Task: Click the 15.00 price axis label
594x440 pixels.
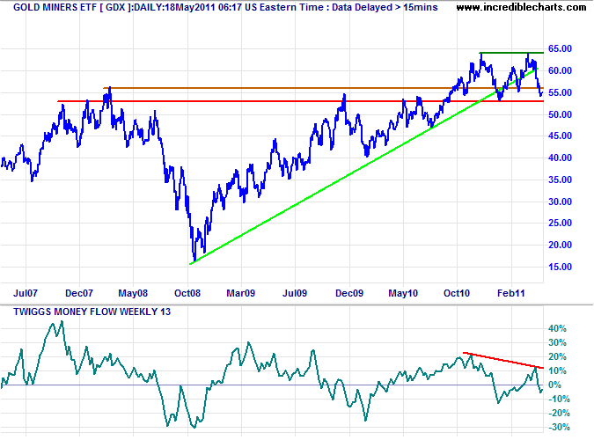Action: click(x=560, y=267)
